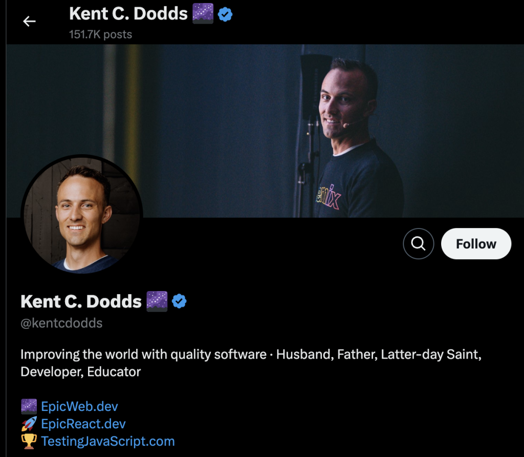Image resolution: width=524 pixels, height=457 pixels.
Task: Visit the EpicReact.dev link
Action: (x=83, y=424)
